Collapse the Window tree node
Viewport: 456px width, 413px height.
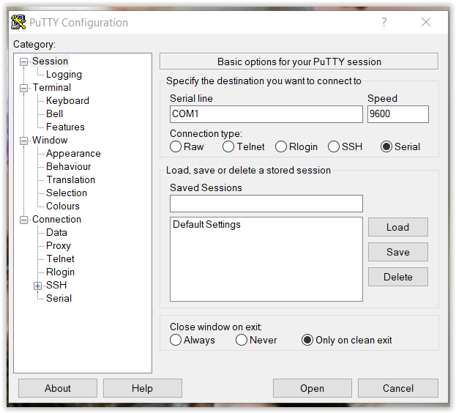tap(23, 141)
